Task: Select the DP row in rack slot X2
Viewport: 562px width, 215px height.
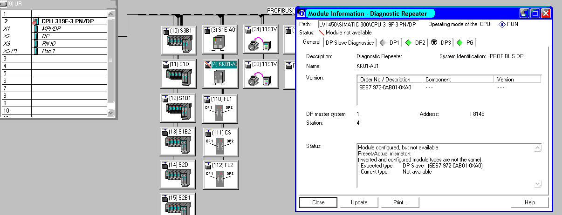Action: coord(54,36)
